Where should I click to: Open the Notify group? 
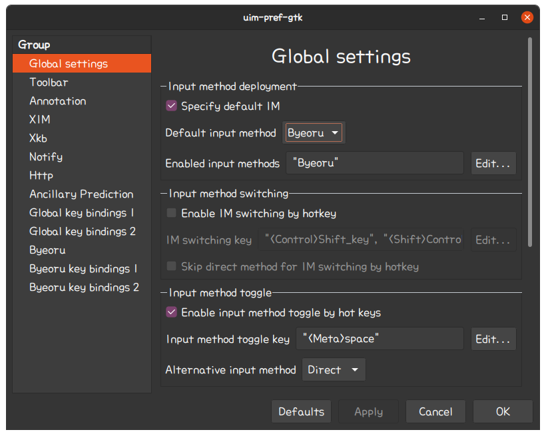[x=82, y=156]
